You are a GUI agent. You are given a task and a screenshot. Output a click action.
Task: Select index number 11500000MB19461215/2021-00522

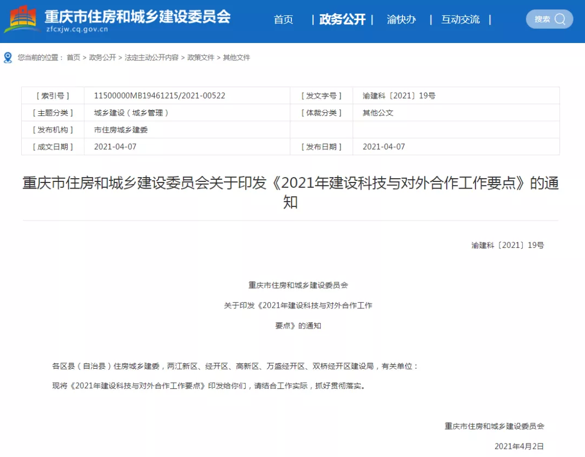point(160,95)
